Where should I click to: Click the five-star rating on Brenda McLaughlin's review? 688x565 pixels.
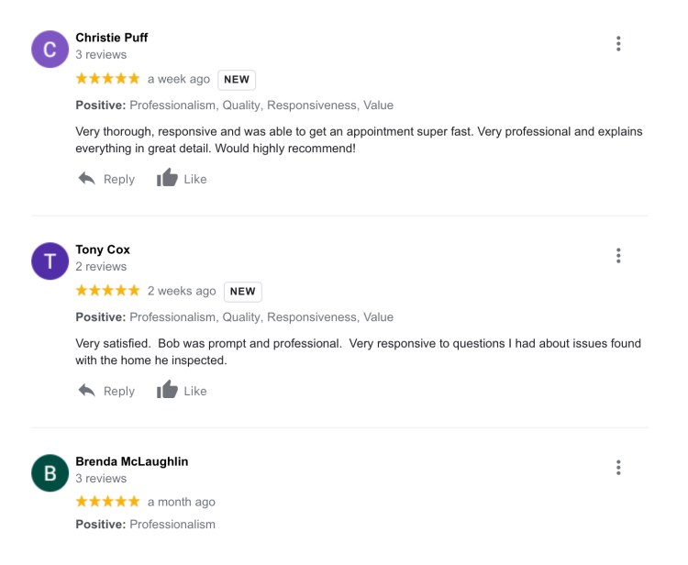coord(107,503)
